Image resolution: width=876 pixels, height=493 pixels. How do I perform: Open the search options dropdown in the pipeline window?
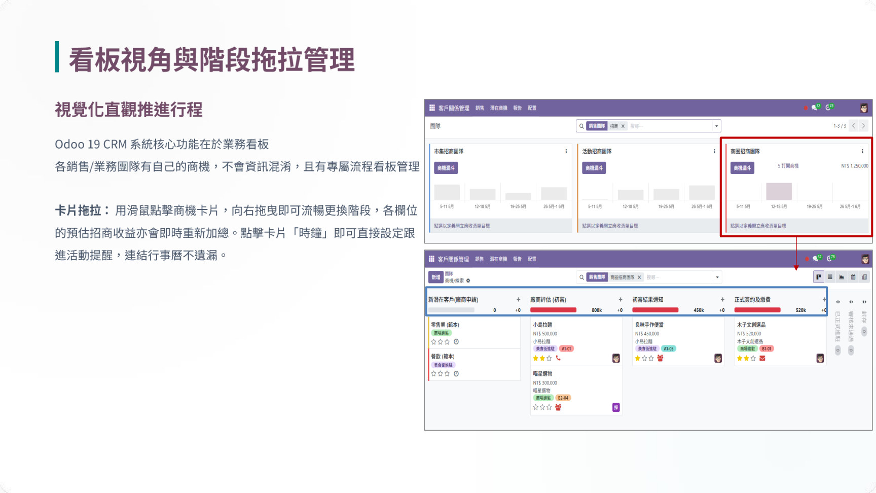point(717,277)
